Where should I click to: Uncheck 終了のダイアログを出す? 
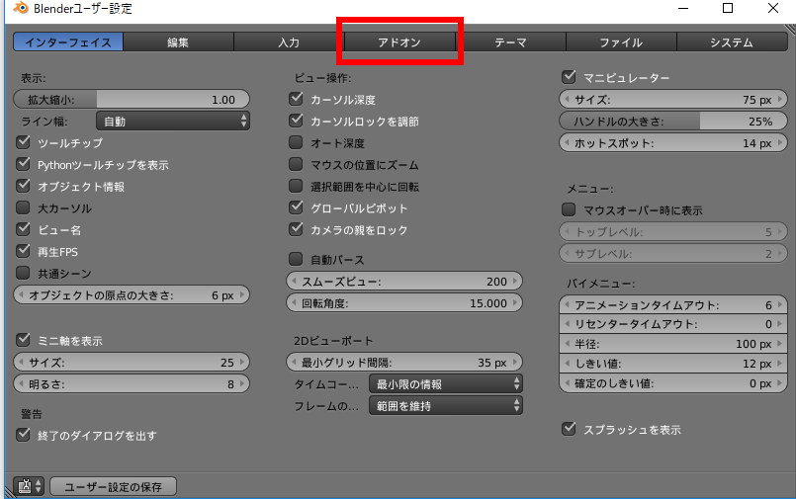23,435
